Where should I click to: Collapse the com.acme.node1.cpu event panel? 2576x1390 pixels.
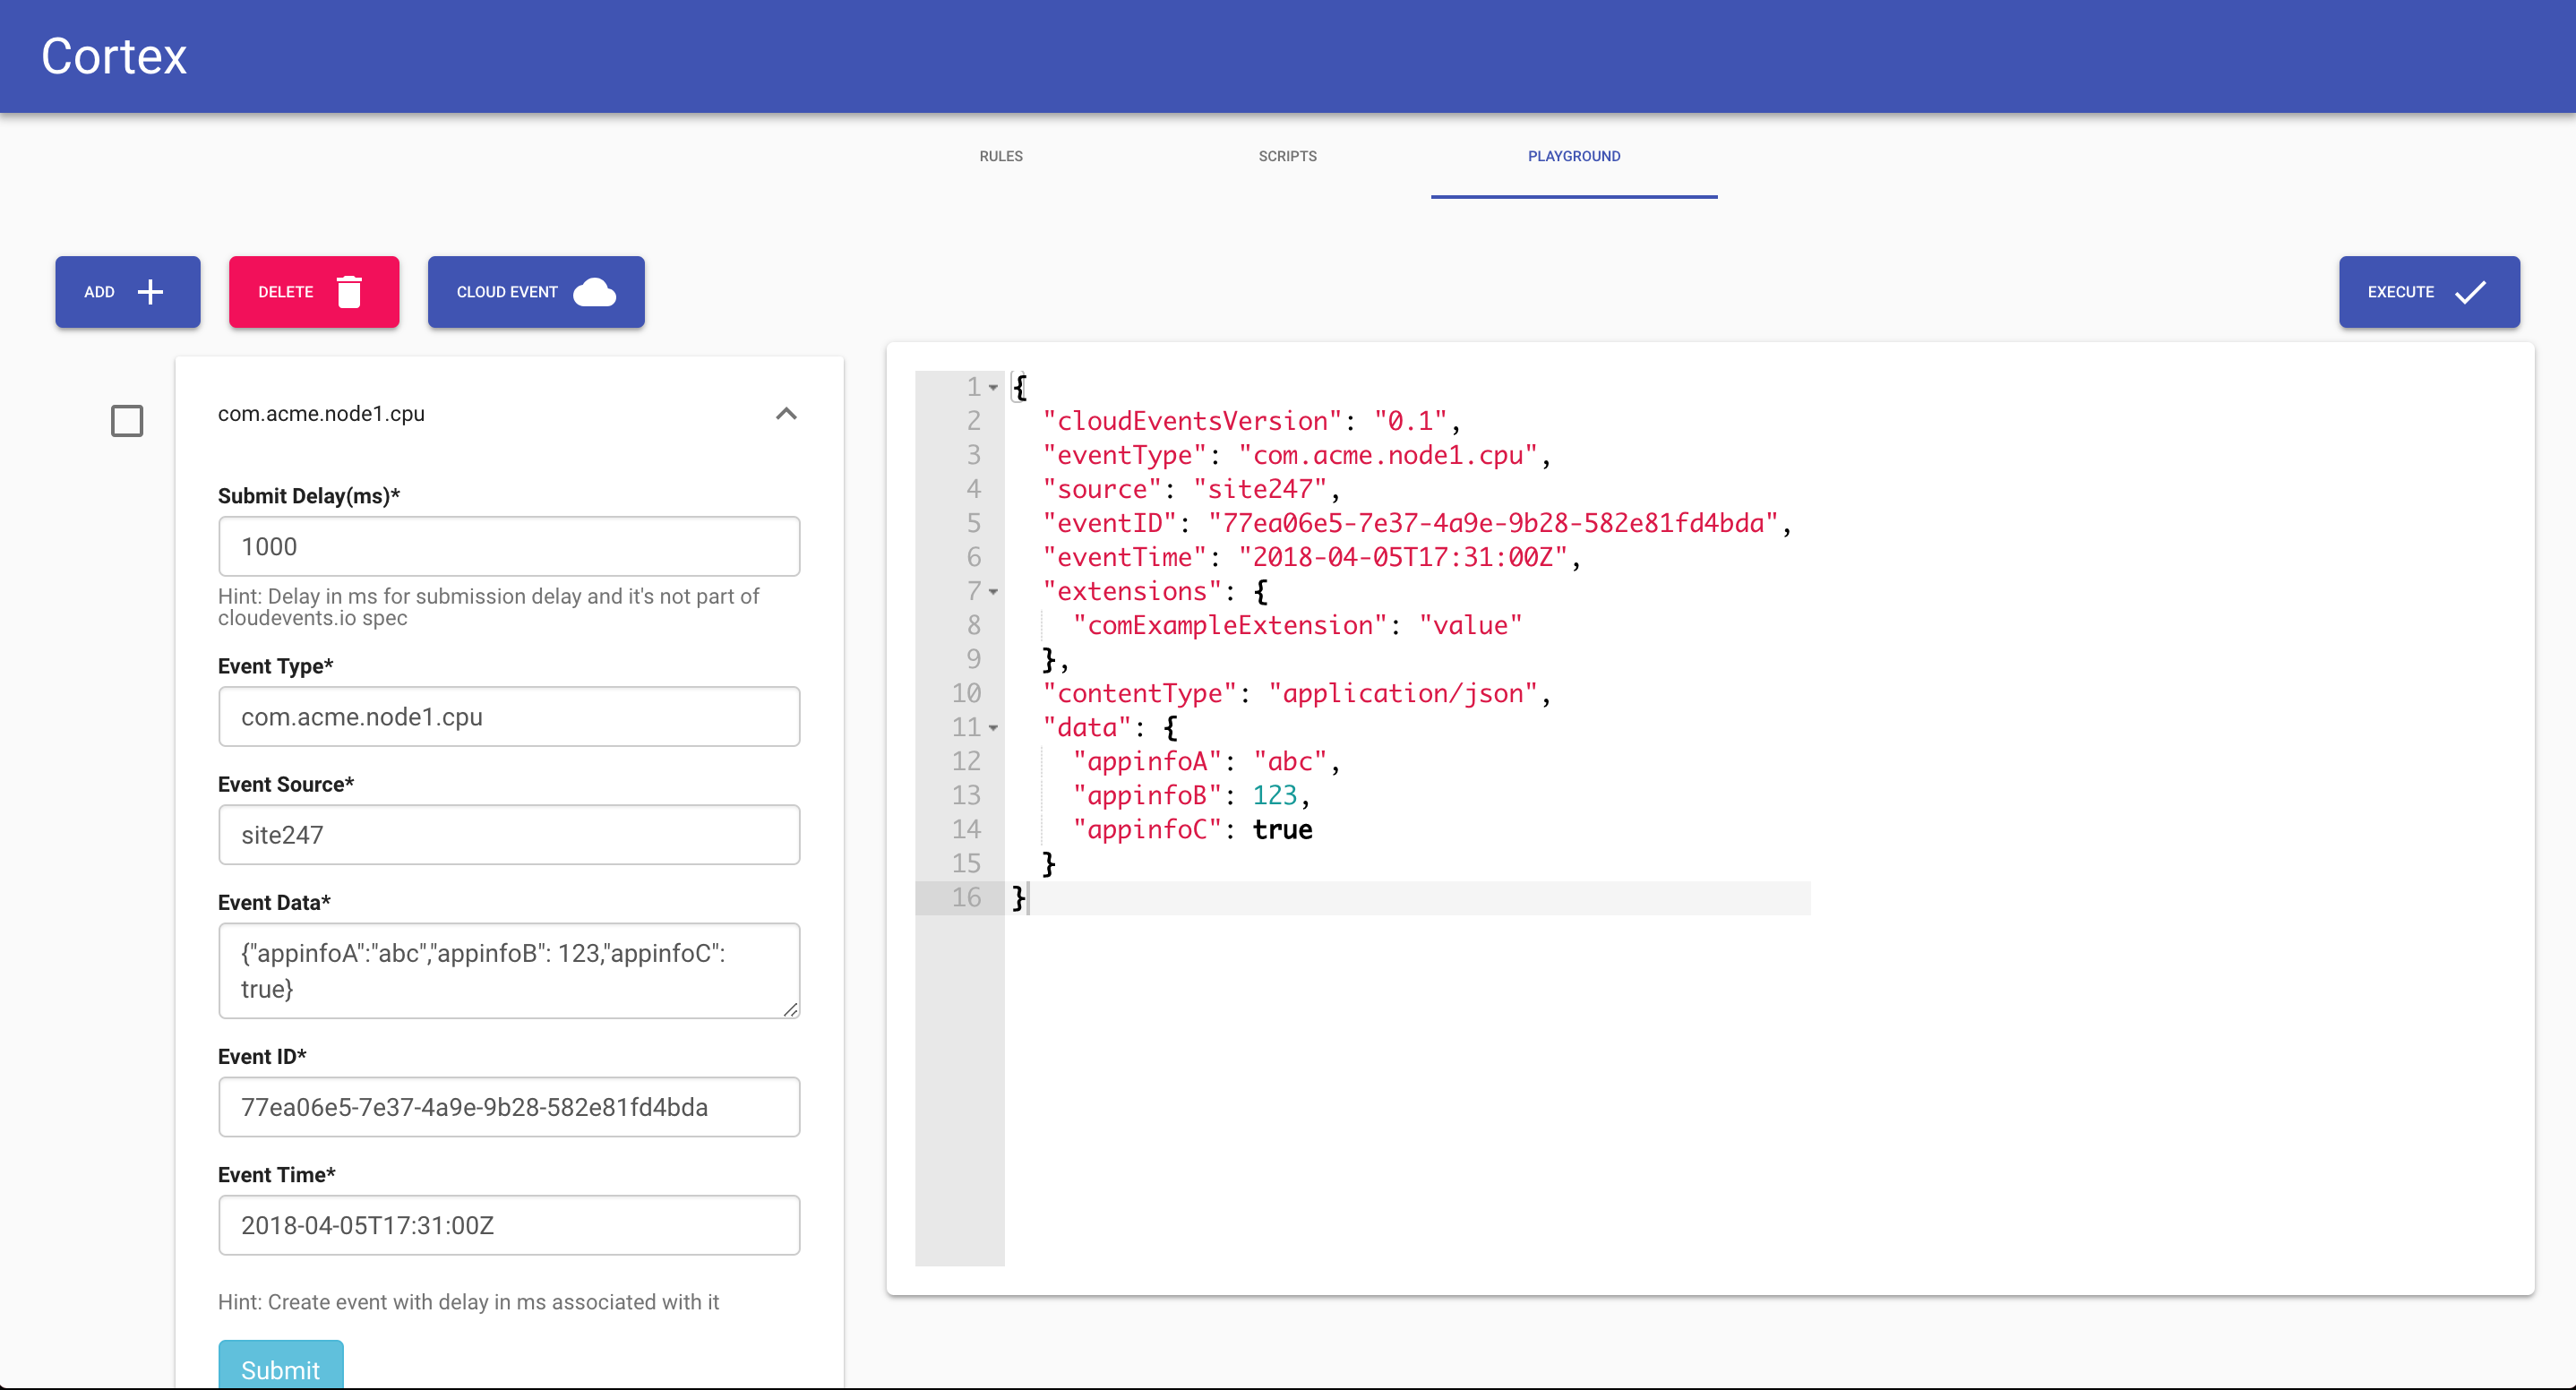pos(786,414)
